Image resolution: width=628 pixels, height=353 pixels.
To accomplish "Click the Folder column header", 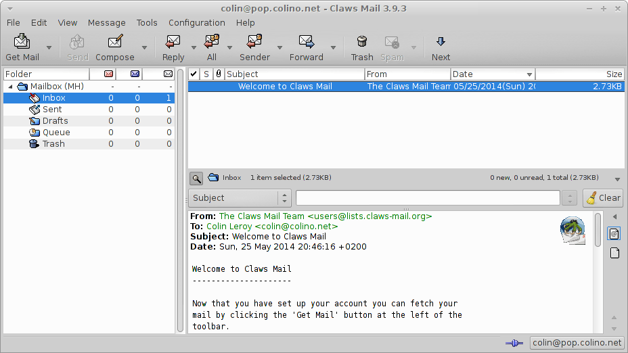I will point(46,74).
